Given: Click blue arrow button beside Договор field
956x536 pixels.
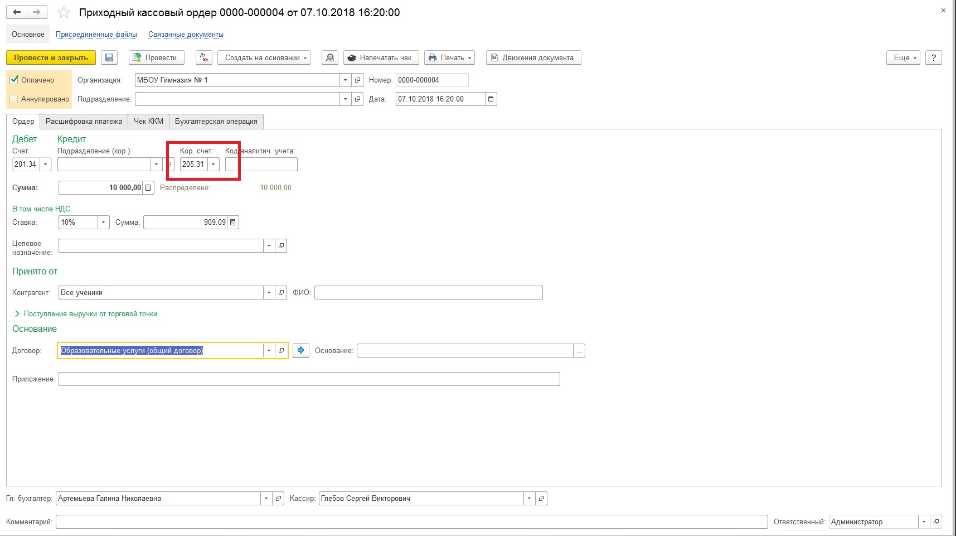Looking at the screenshot, I should pos(301,350).
